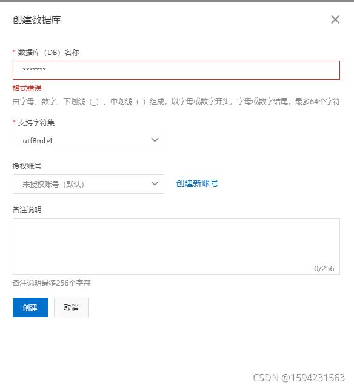Click the 数据库(DB)名称 field label

[48, 53]
